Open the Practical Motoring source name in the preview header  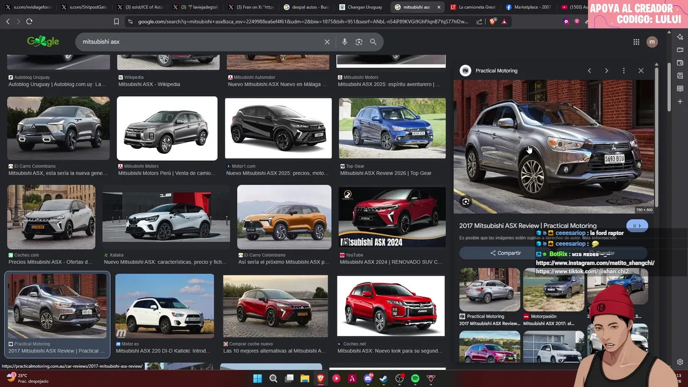pos(496,70)
